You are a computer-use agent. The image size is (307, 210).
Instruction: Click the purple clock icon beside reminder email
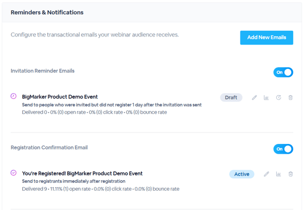coord(14,96)
